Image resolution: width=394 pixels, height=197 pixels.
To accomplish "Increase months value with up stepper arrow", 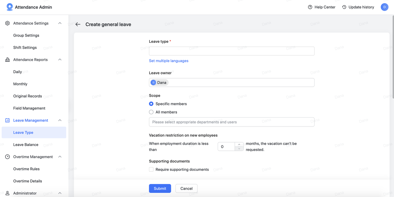I will pyautogui.click(x=239, y=144).
